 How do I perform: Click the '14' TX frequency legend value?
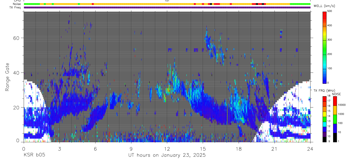[x=329, y=116]
